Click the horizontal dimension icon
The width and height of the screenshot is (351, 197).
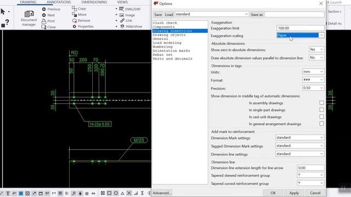coord(54,193)
